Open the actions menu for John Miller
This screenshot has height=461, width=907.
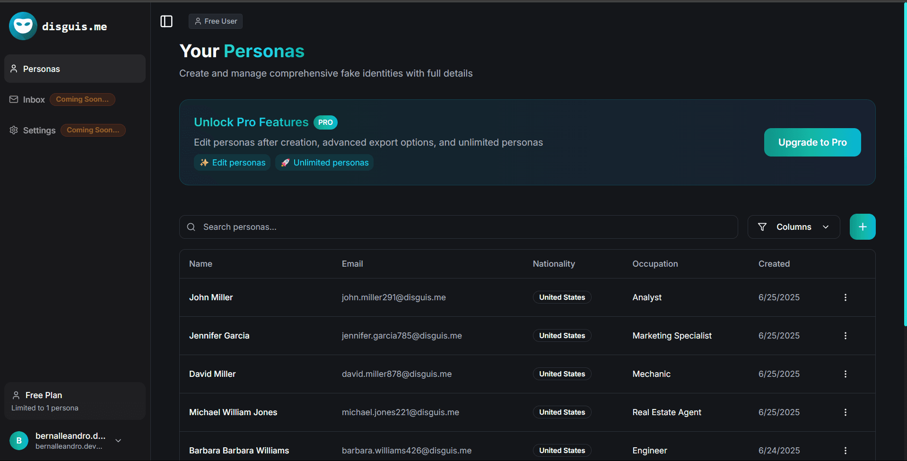coord(845,297)
